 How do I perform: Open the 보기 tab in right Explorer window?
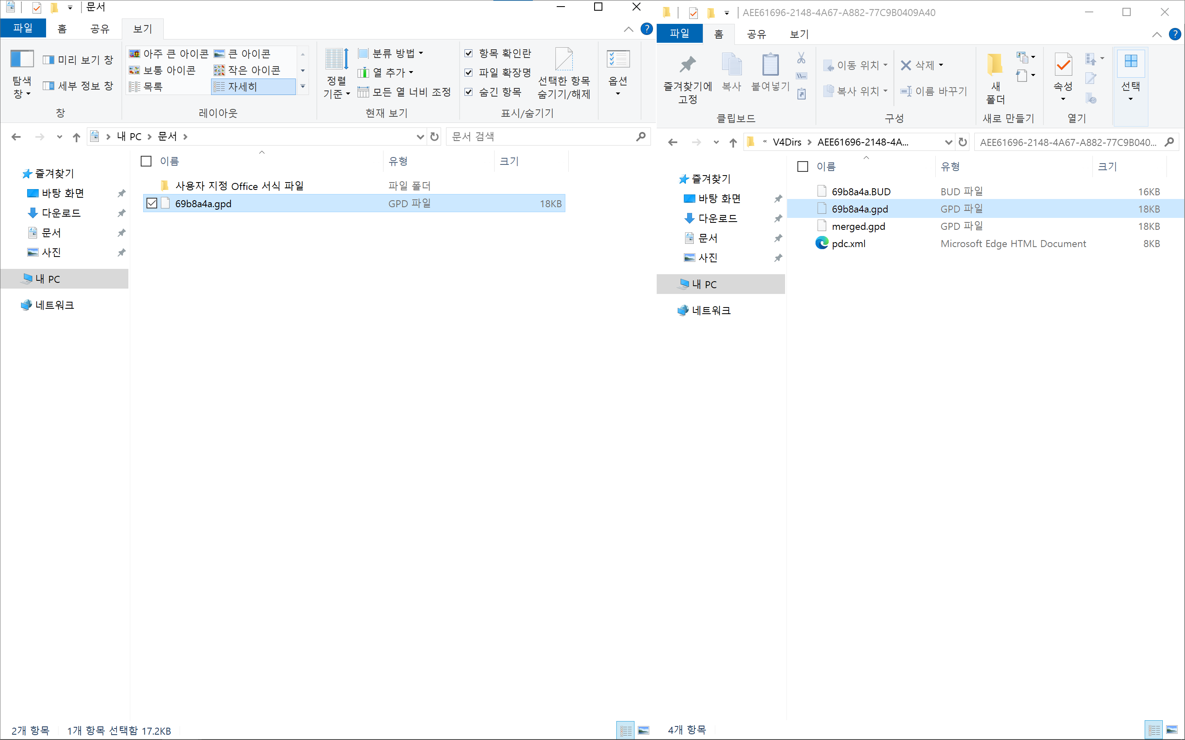799,34
